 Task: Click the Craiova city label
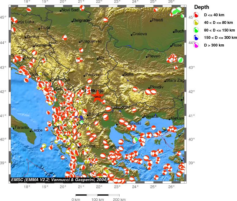[x=140, y=34]
